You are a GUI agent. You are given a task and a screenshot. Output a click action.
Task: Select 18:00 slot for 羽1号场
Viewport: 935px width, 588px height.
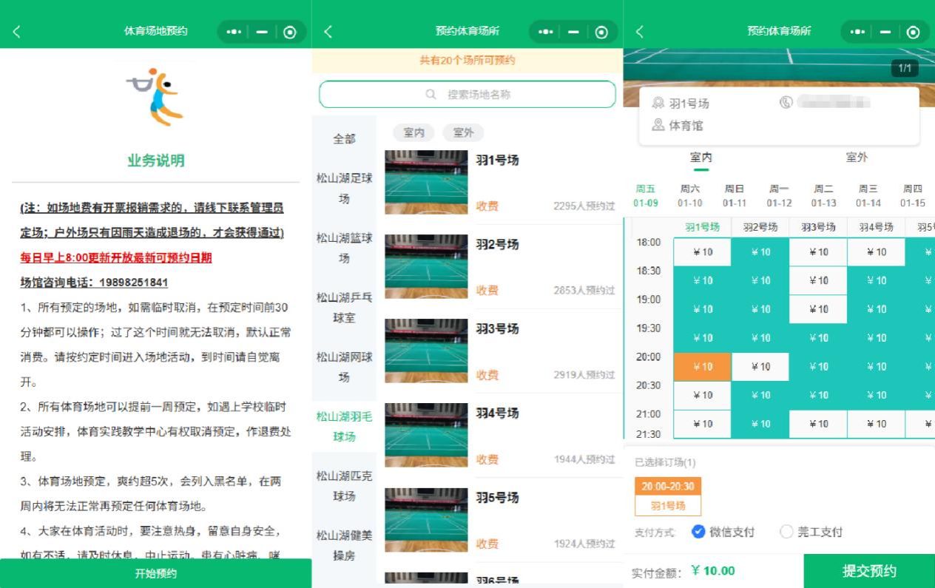[702, 252]
